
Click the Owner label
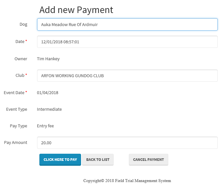coord(21,59)
